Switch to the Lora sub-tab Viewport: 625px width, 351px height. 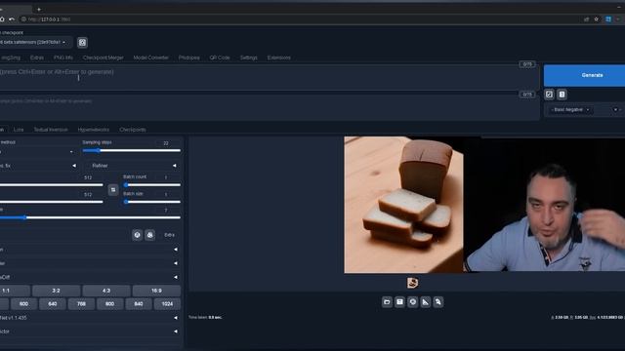(19, 130)
